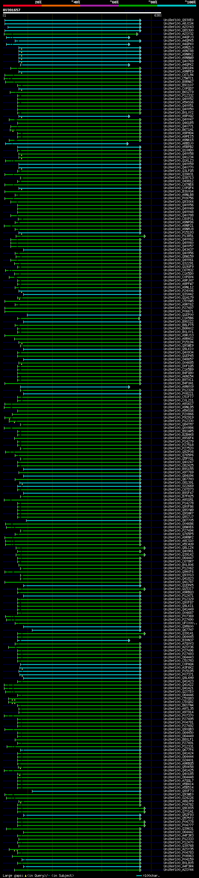The image size is (199, 878).
Task: Click UniRef100_P15194 label
Action: (178, 342)
